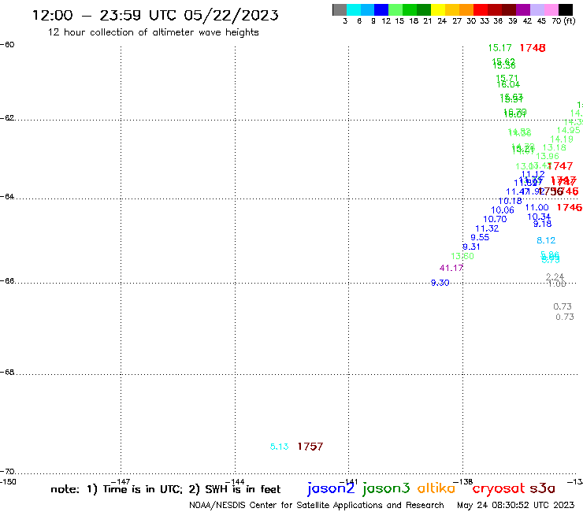Select the s3a satellite legend label

543,488
